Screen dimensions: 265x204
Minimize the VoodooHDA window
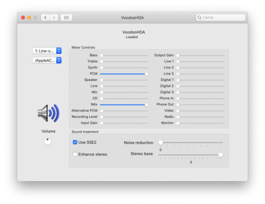point(29,17)
